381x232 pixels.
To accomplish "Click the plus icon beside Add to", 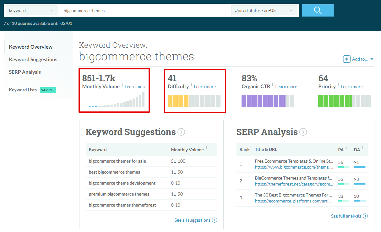I will [346, 59].
